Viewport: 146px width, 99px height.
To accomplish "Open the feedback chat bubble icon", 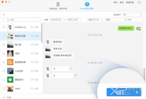I will (139, 3).
